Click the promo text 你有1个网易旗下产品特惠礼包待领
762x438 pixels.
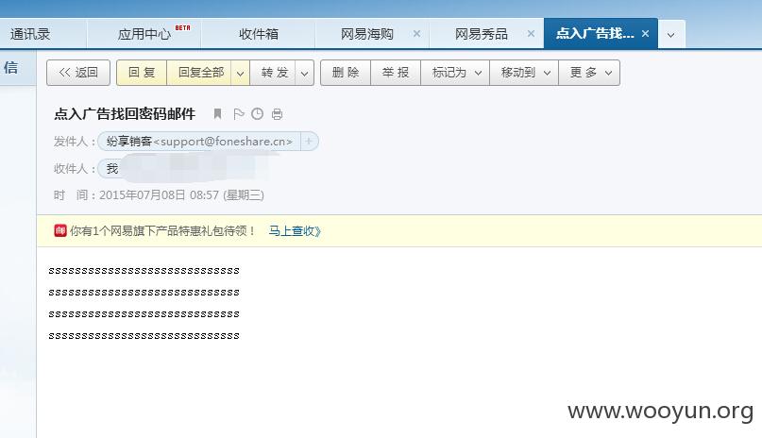tap(162, 230)
